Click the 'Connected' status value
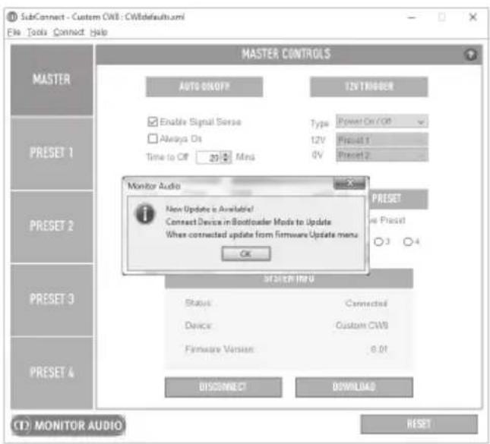 [366, 303]
